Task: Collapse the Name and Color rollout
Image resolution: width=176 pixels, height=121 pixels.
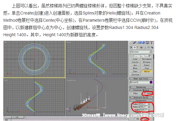Action: coord(141,78)
